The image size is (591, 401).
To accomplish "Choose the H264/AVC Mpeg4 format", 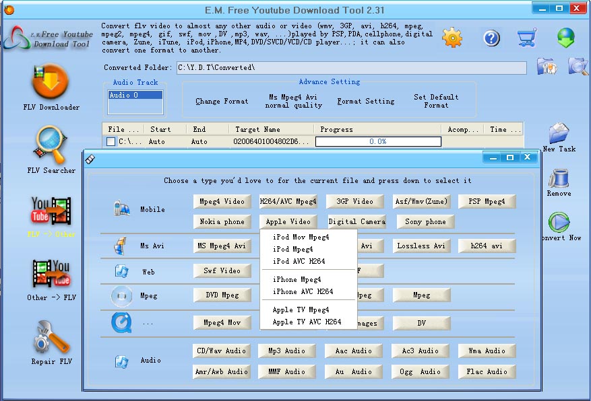I will (x=288, y=201).
